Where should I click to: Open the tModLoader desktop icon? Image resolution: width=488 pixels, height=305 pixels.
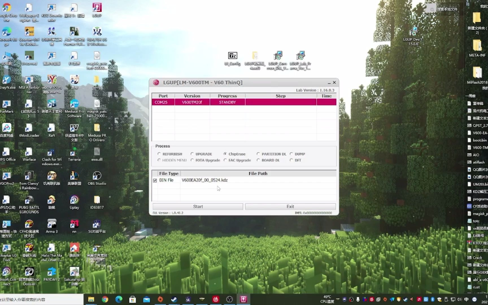click(29, 130)
